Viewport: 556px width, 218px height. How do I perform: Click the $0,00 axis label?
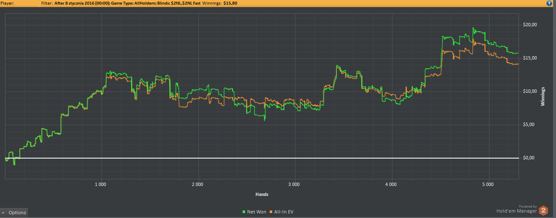[529, 158]
